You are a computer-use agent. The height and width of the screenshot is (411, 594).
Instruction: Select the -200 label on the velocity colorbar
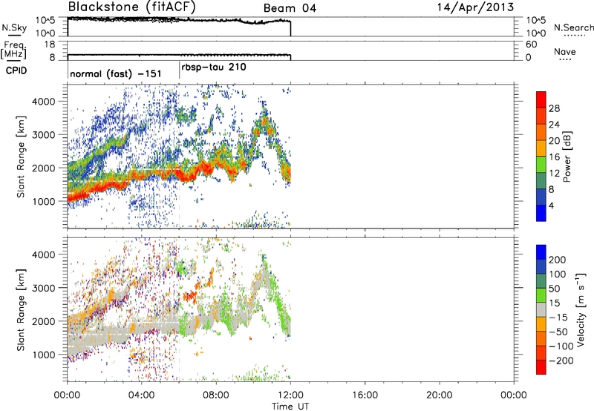click(x=561, y=361)
